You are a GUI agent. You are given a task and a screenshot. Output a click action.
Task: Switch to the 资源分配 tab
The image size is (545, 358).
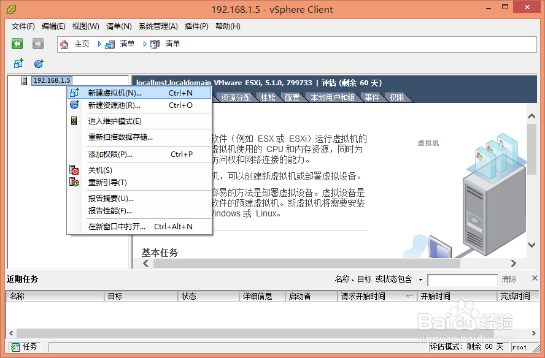tap(236, 97)
